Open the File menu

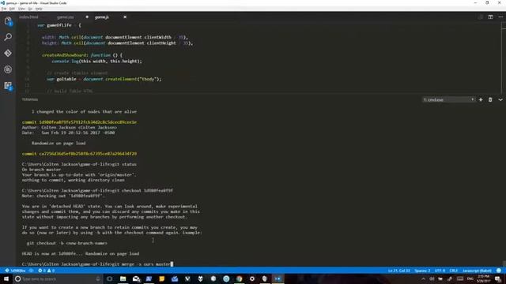[4, 9]
